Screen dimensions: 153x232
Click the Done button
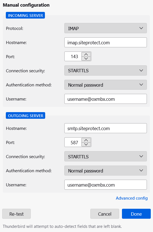[x=136, y=214]
